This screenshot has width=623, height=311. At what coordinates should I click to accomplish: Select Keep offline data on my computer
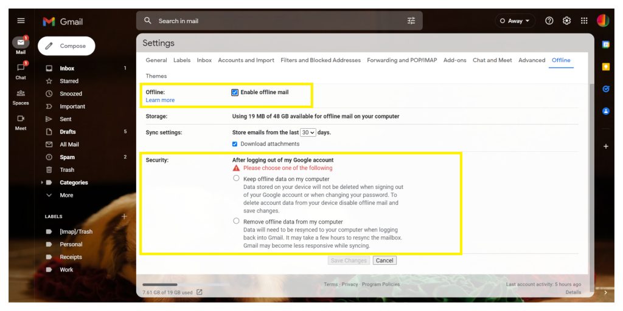pos(237,178)
